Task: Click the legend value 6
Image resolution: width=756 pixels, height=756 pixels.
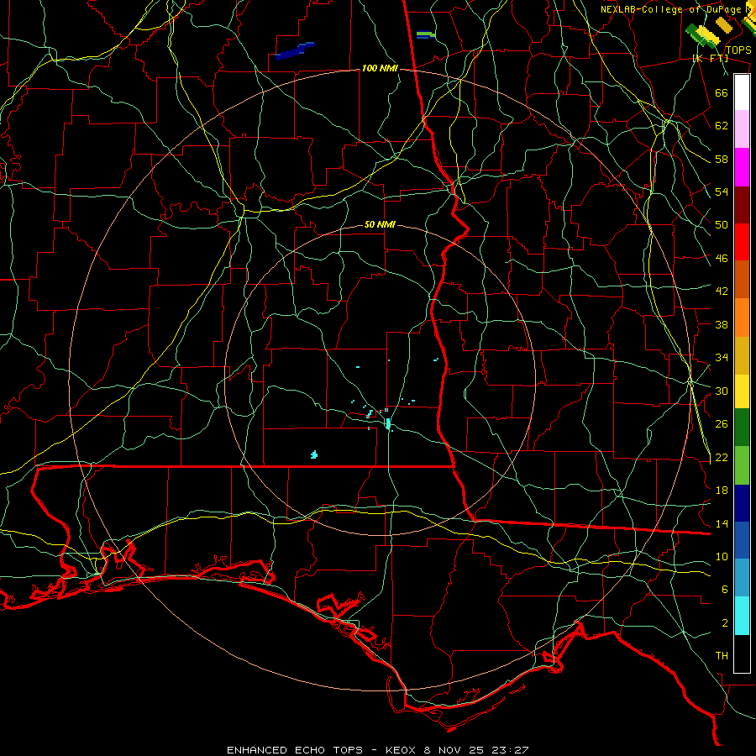Action: tap(724, 589)
